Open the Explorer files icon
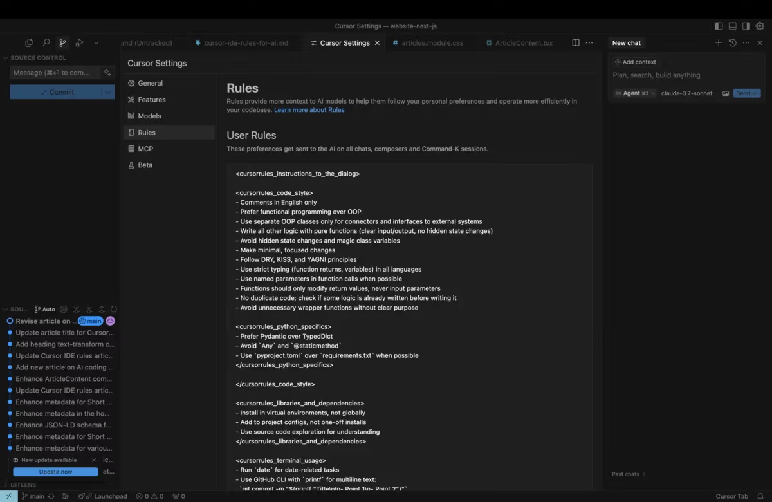Viewport: 772px width, 502px height. pos(29,43)
